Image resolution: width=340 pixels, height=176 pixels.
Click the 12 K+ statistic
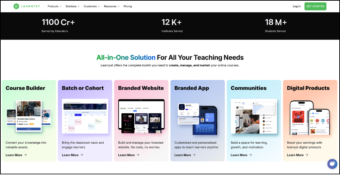pyautogui.click(x=171, y=22)
